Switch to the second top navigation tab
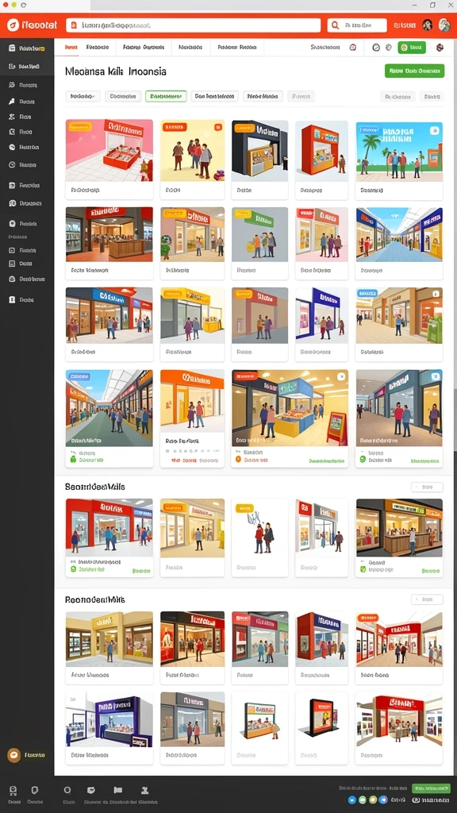 coord(98,47)
